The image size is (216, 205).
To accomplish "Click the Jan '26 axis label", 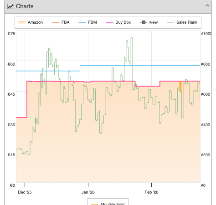I will [x=88, y=192].
